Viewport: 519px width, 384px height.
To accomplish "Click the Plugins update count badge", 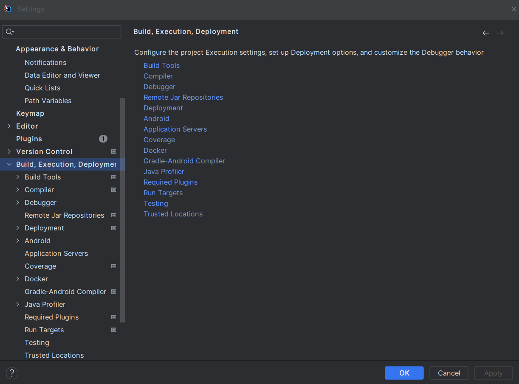I will point(103,139).
